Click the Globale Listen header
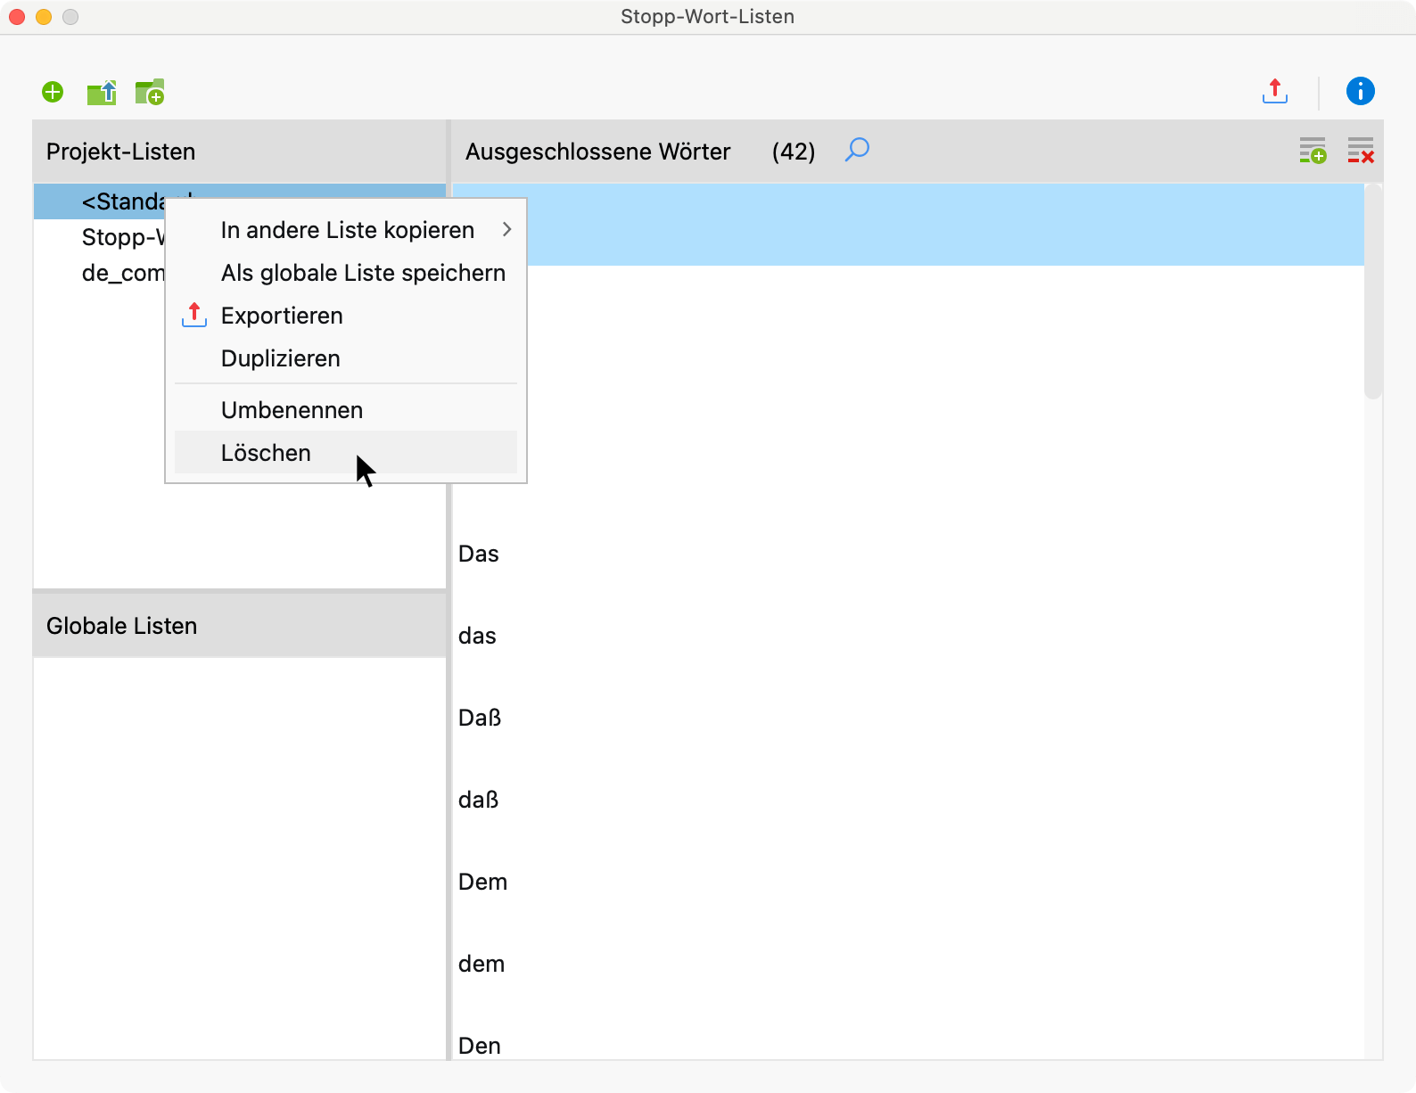The width and height of the screenshot is (1416, 1093). [239, 626]
